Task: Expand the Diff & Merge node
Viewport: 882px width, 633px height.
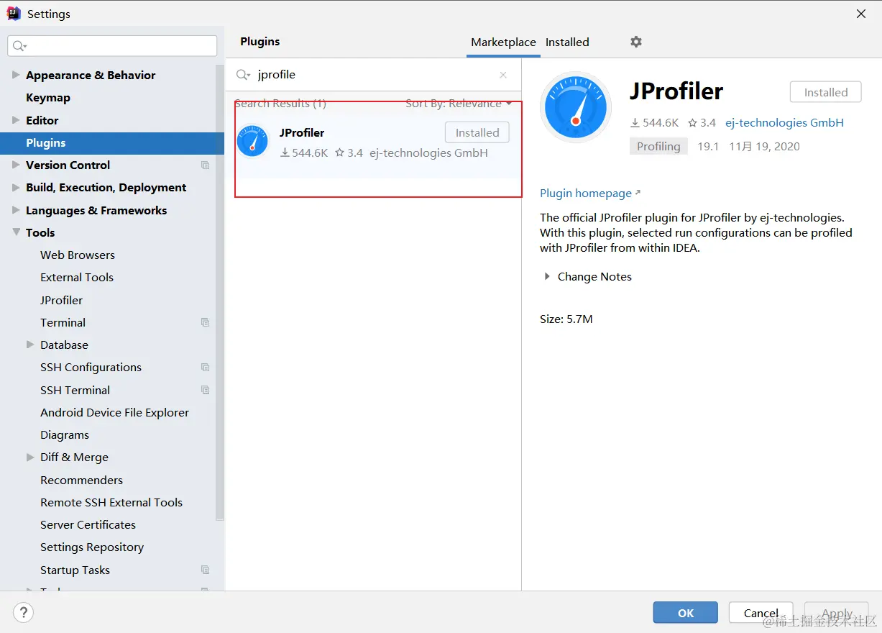Action: click(30, 457)
